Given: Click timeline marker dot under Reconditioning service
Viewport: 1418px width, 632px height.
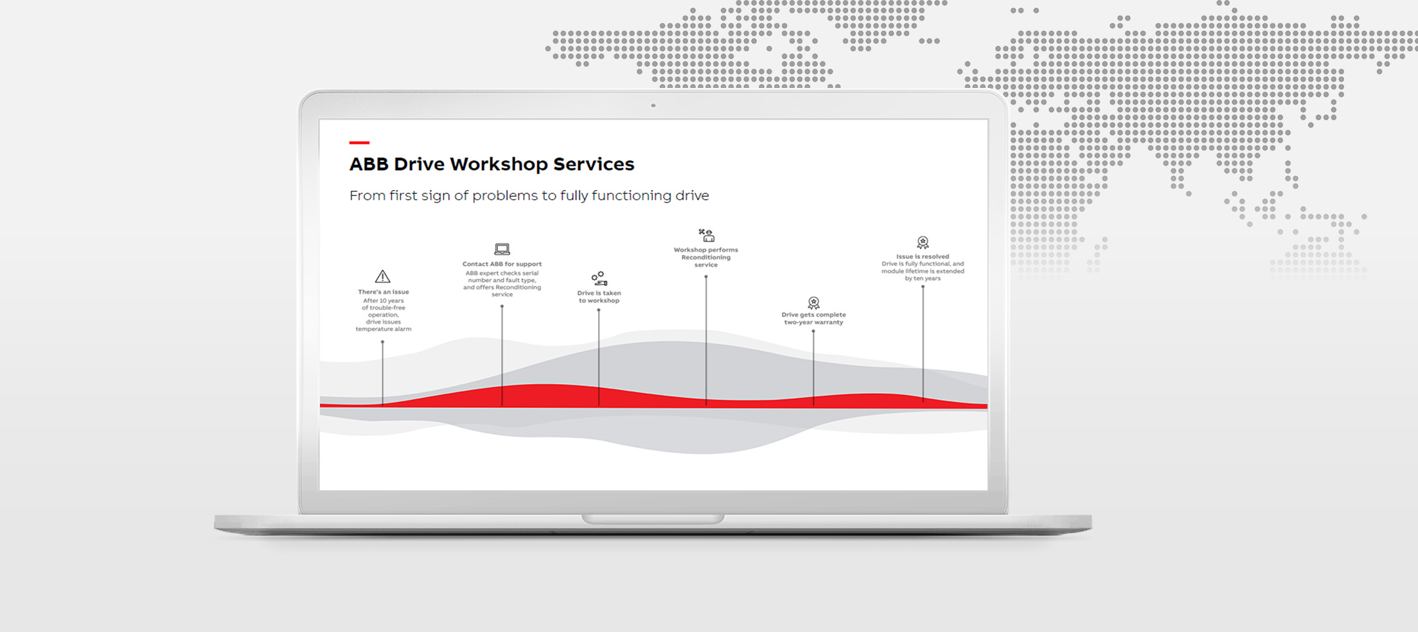Looking at the screenshot, I should 706,277.
